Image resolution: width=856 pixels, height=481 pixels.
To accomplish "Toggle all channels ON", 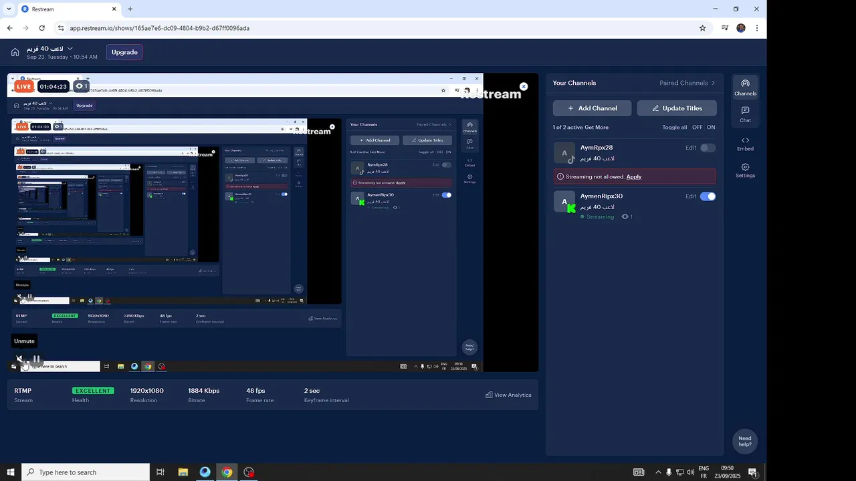I will [711, 127].
